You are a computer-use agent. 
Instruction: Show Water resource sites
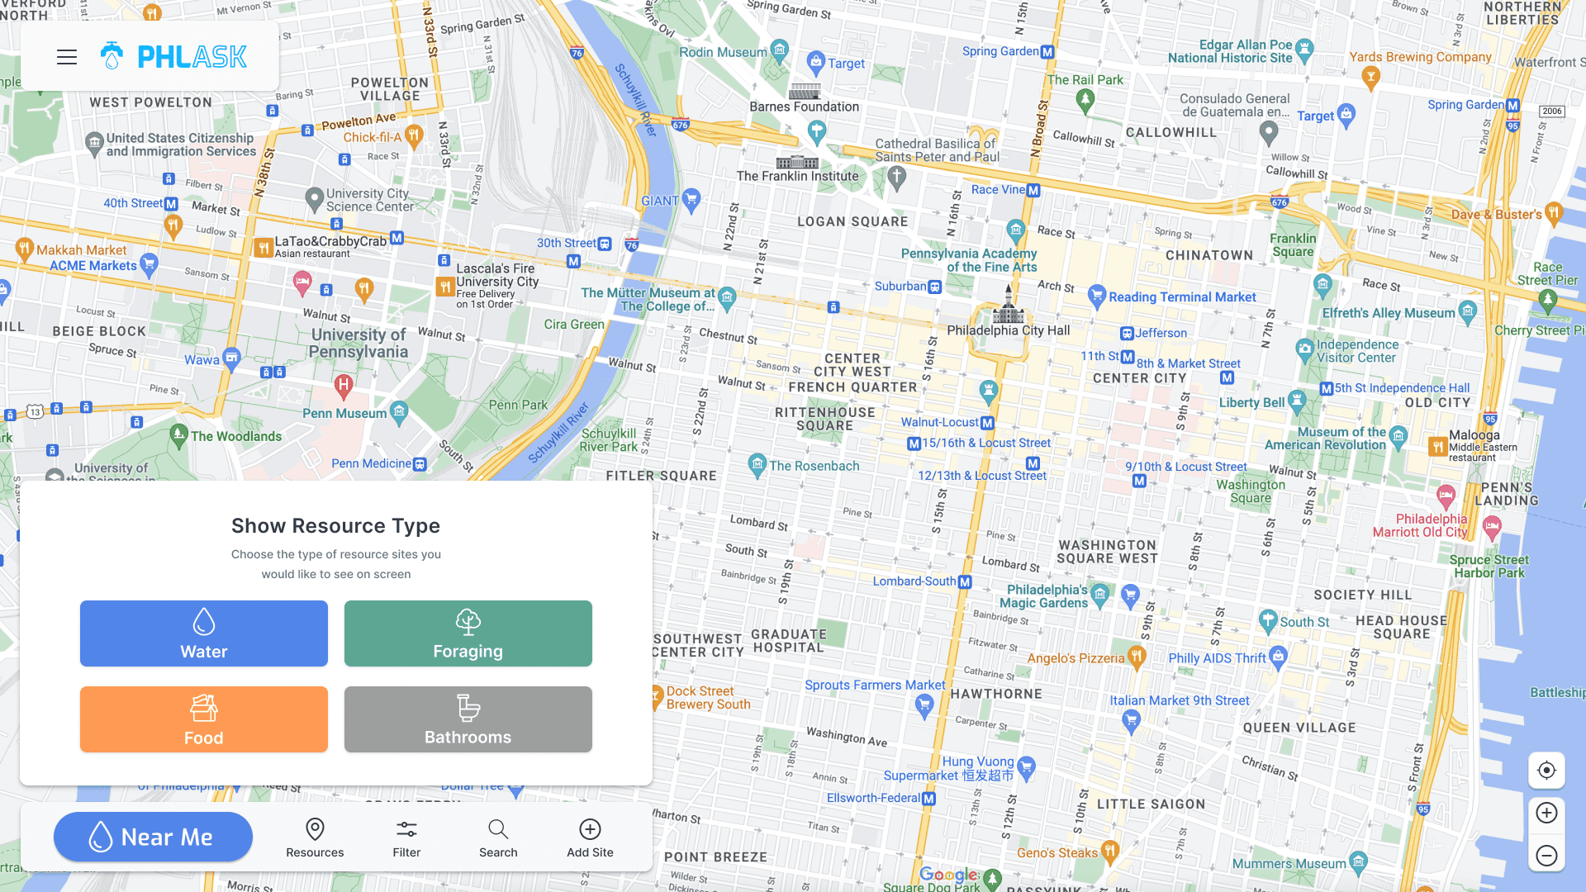(204, 633)
